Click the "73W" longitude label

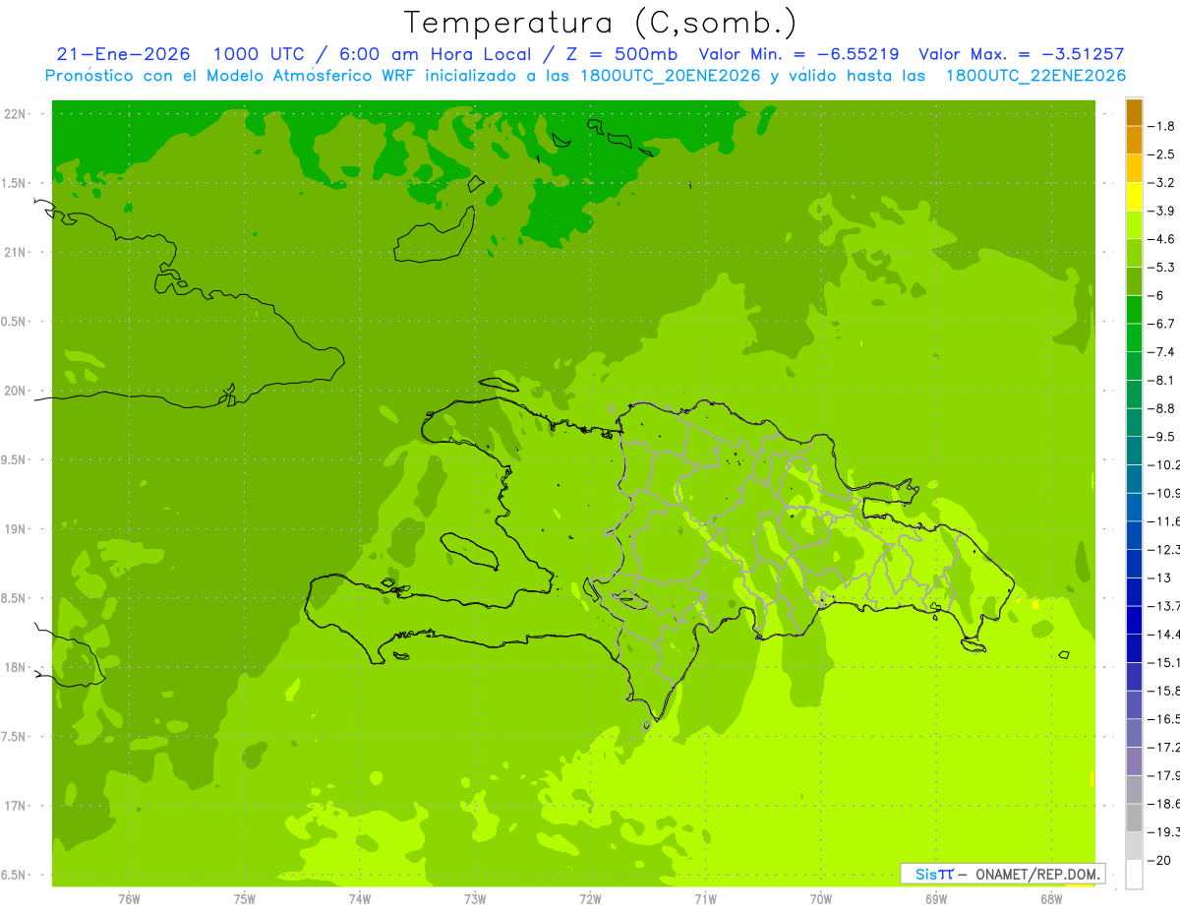click(x=475, y=898)
